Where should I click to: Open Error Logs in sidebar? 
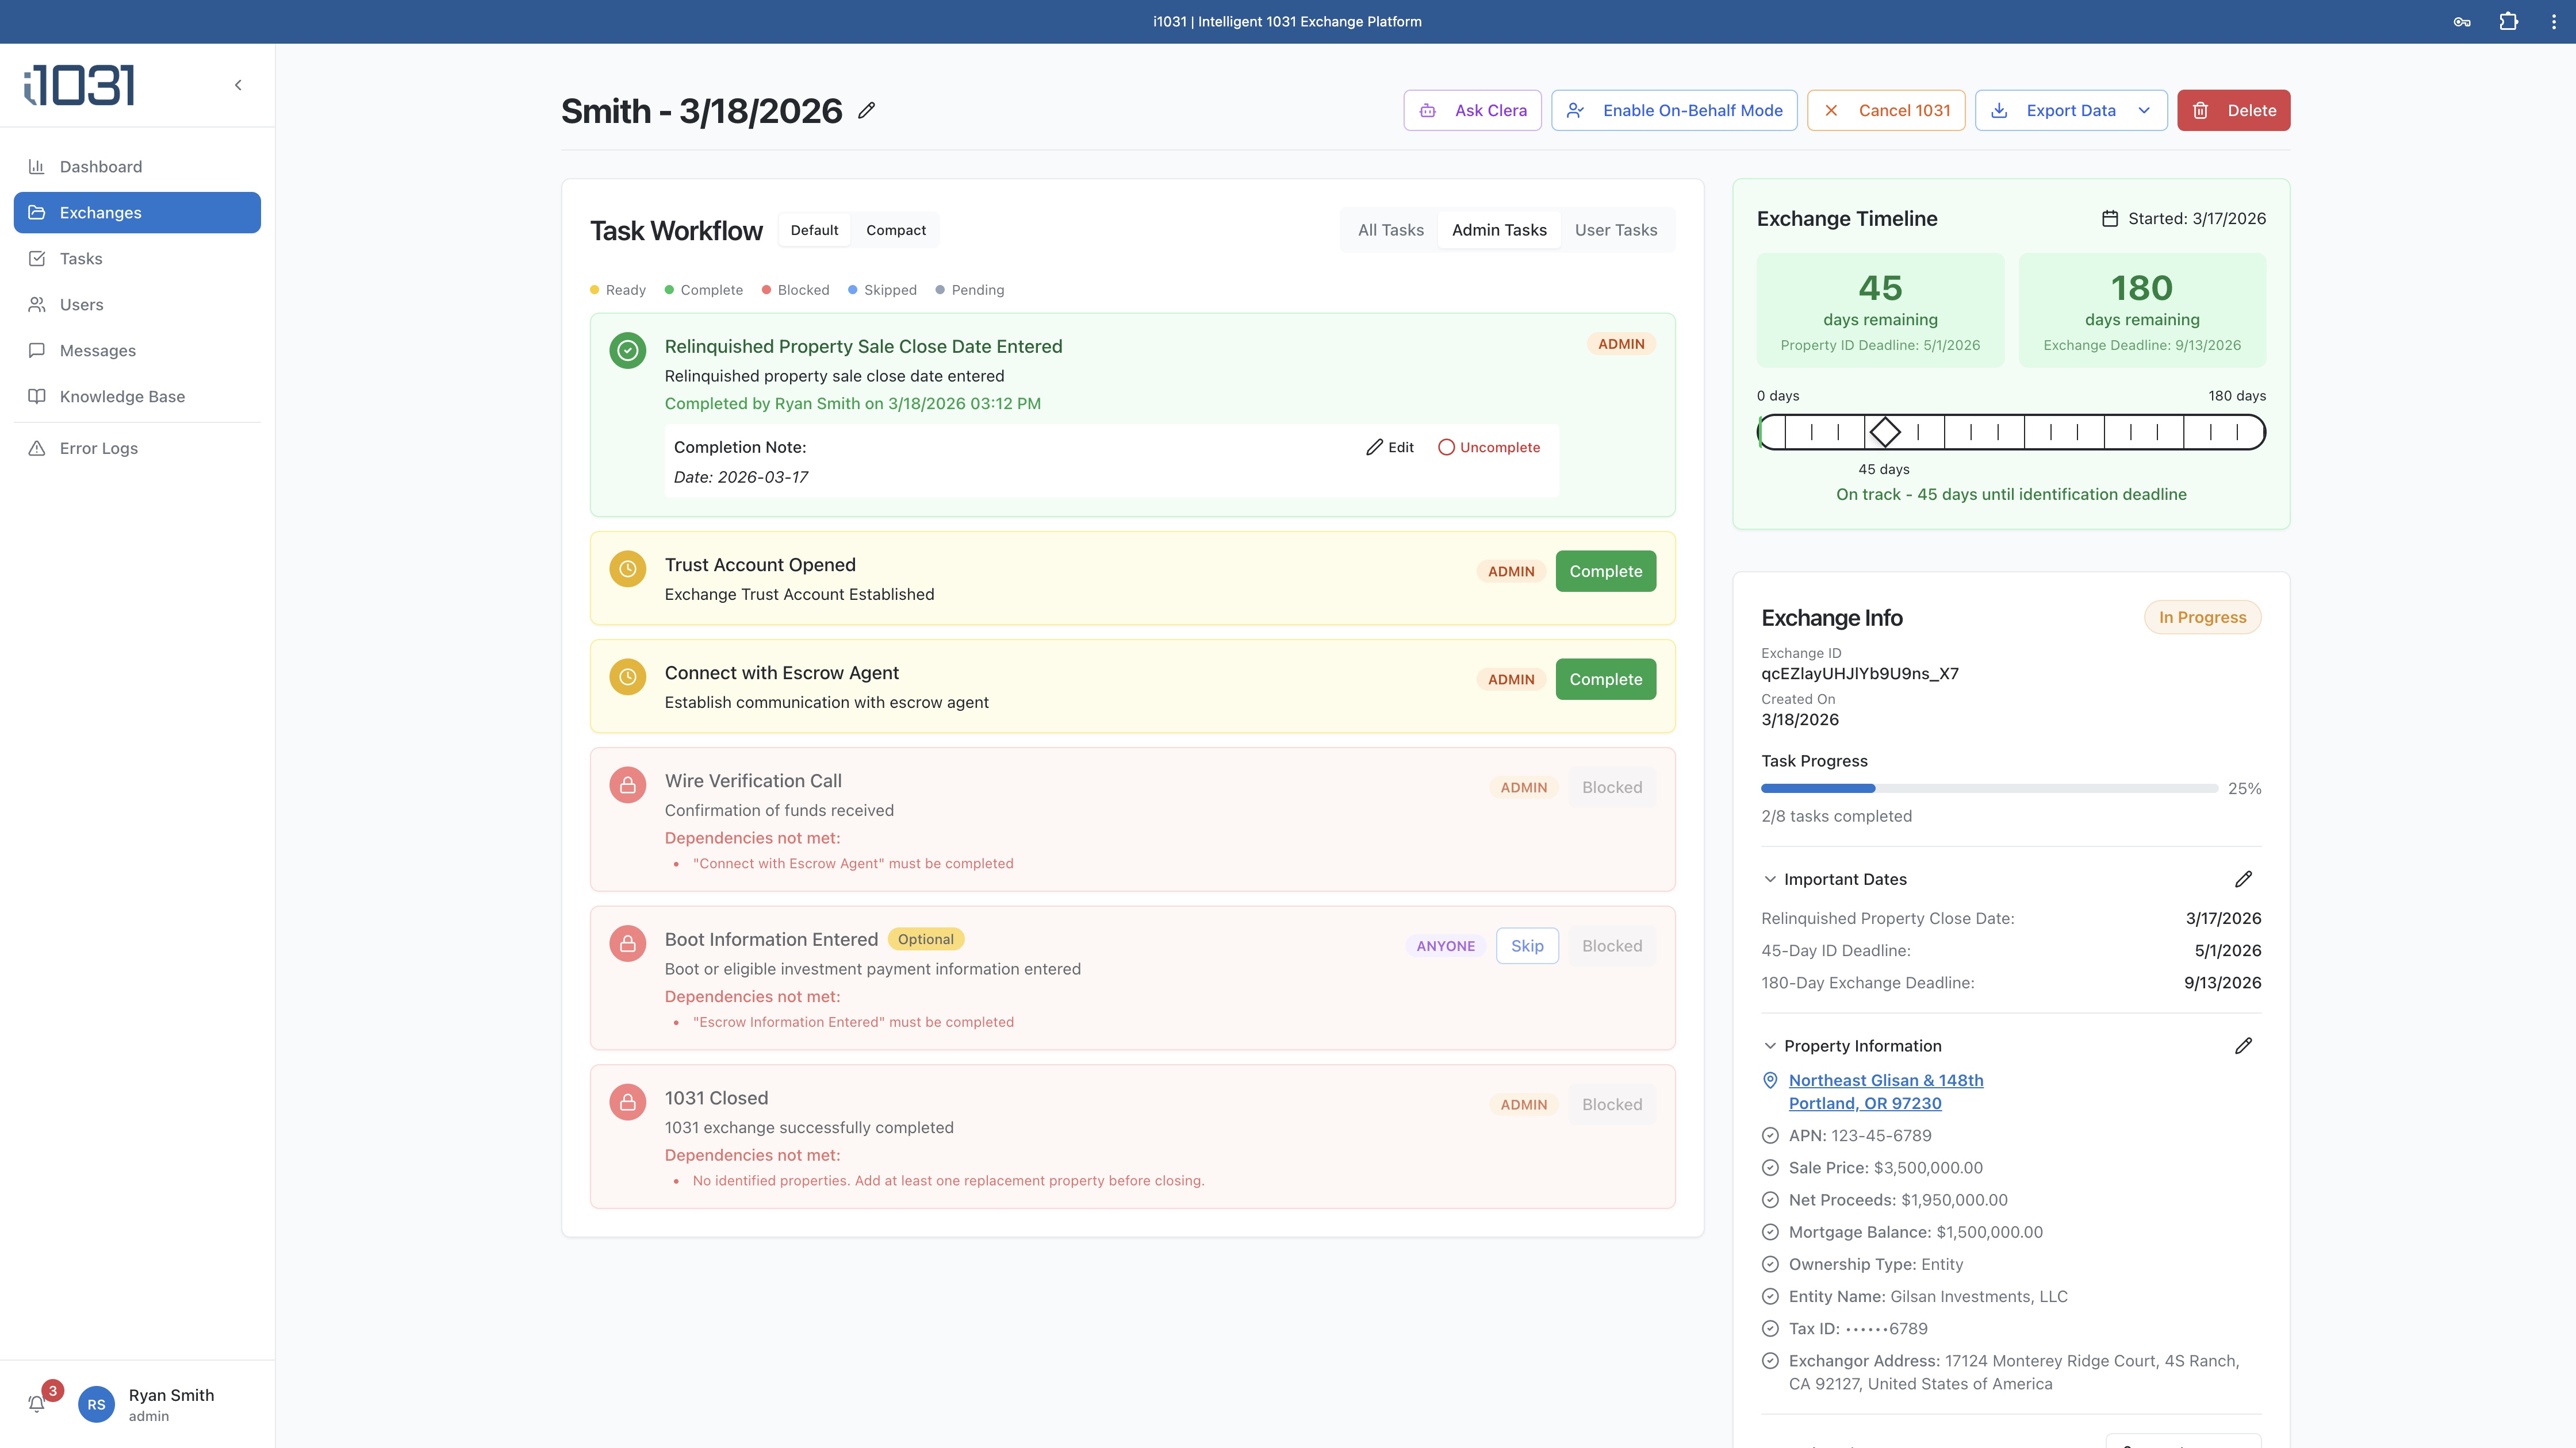(98, 449)
